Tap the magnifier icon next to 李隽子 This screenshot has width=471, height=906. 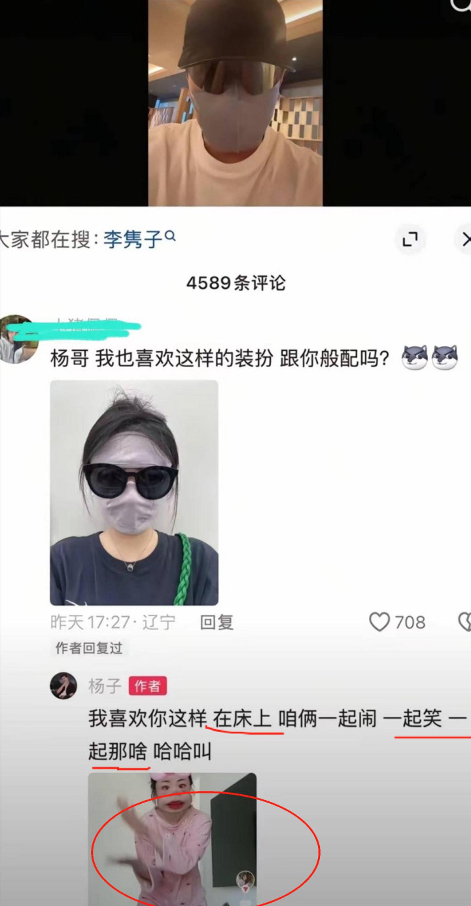point(170,236)
